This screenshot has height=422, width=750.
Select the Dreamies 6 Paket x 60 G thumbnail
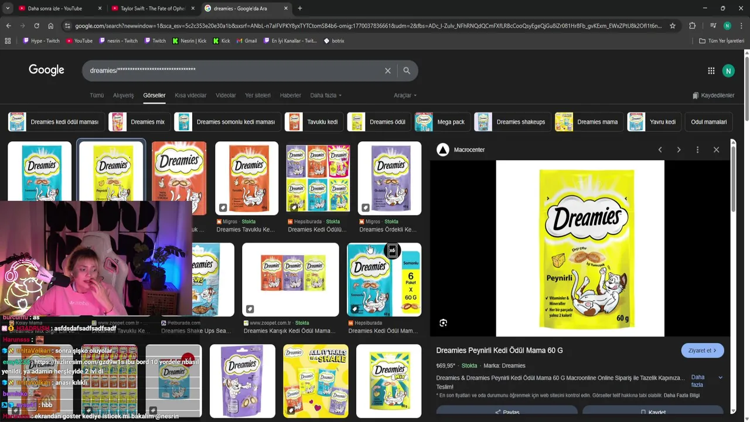click(384, 280)
